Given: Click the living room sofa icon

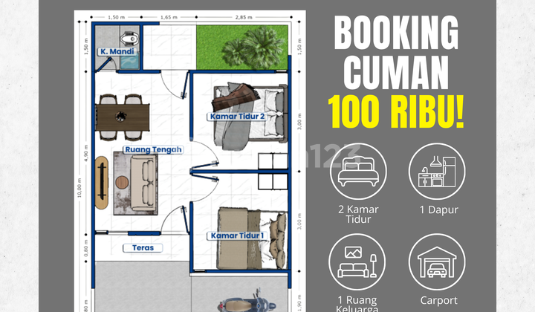Looking at the screenshot, I should [357, 262].
